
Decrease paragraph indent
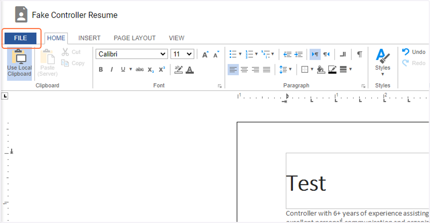287,54
